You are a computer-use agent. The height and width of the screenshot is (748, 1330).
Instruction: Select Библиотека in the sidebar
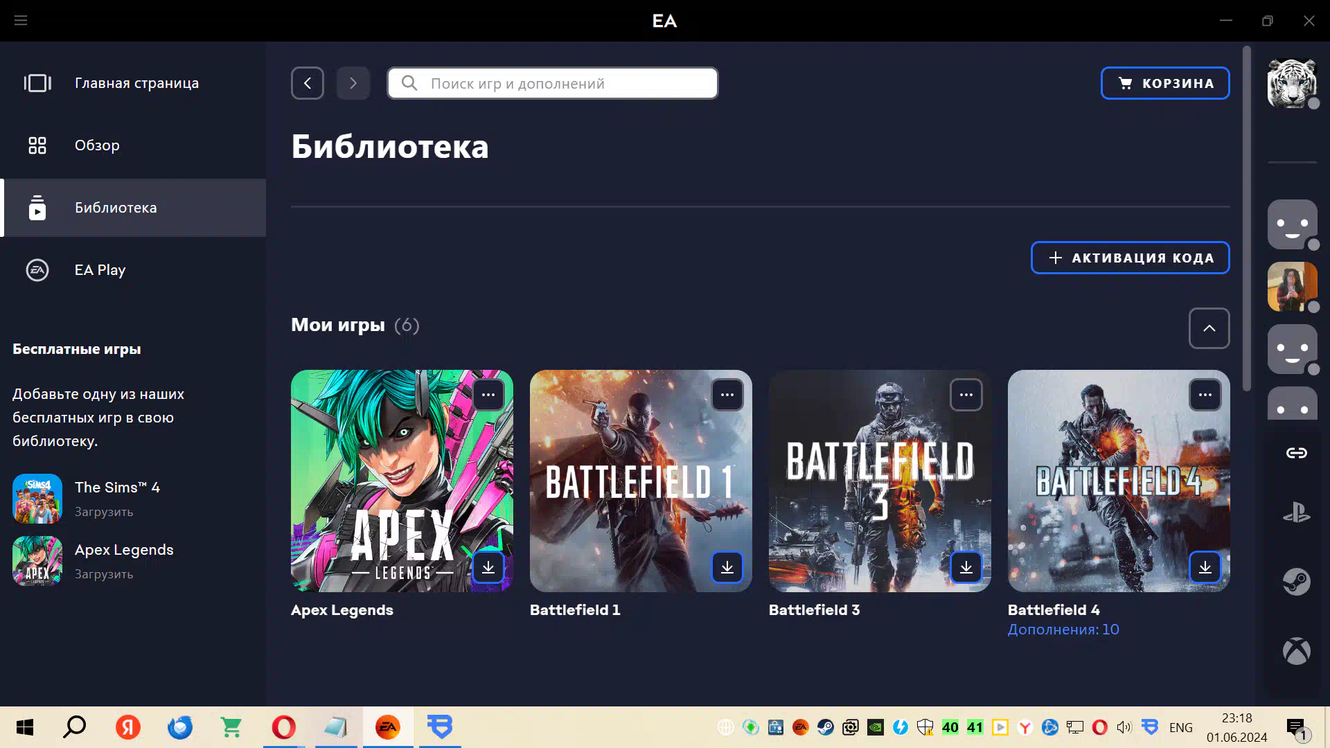click(133, 208)
